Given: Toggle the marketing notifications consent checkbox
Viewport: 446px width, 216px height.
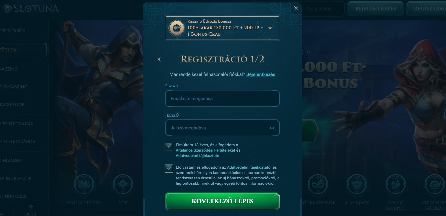Looking at the screenshot, I should pos(169,169).
